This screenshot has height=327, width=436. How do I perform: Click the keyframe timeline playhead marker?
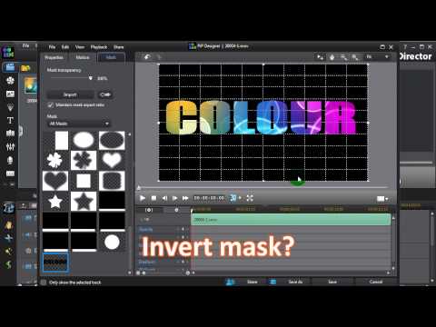(192, 210)
